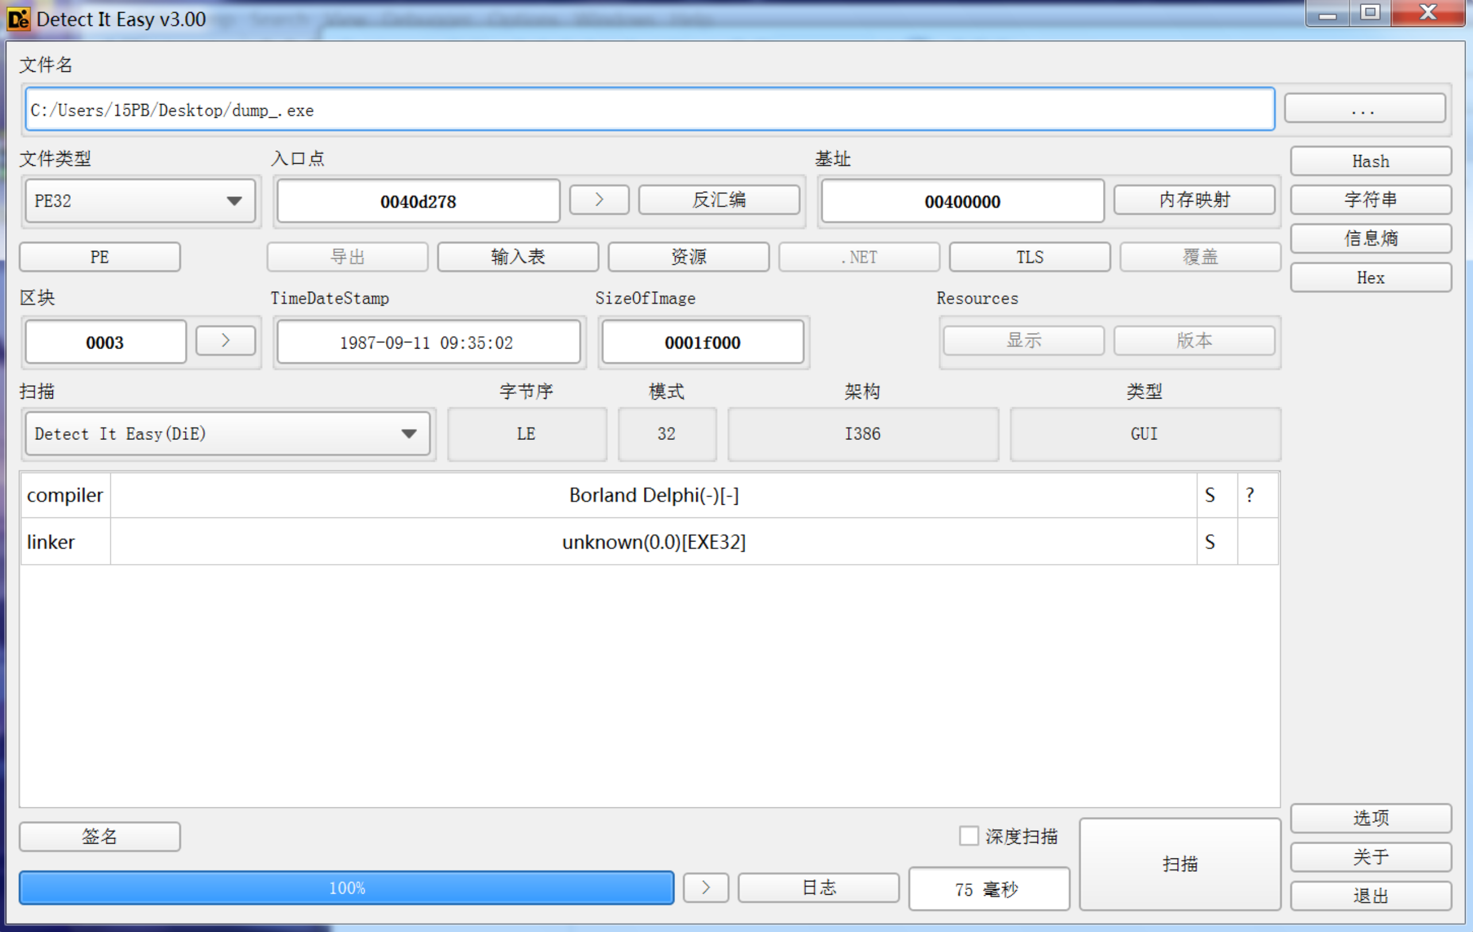Enable the 深度扫描 deep scan checkbox

coord(969,836)
